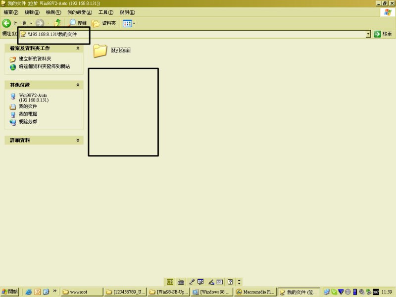Collapse the 檔案及資料夾工作 panel
The height and width of the screenshot is (297, 396).
click(x=78, y=48)
